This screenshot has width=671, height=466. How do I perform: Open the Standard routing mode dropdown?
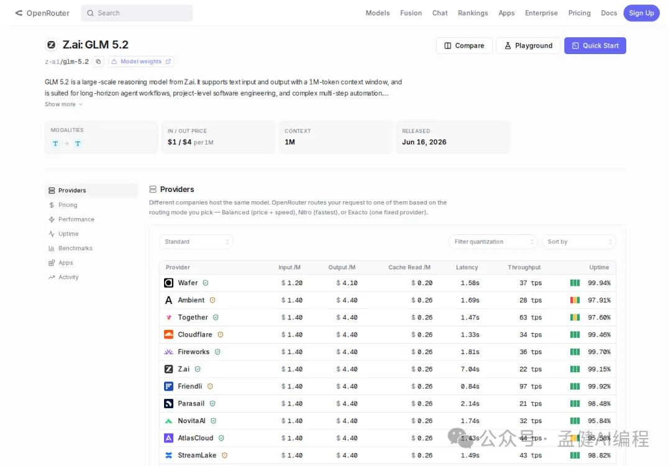196,242
